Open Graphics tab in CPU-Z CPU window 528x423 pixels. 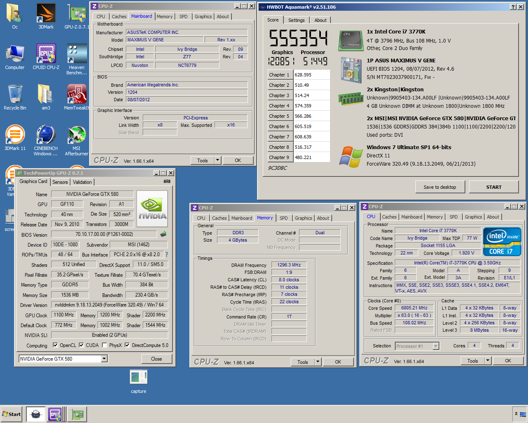pos(473,217)
